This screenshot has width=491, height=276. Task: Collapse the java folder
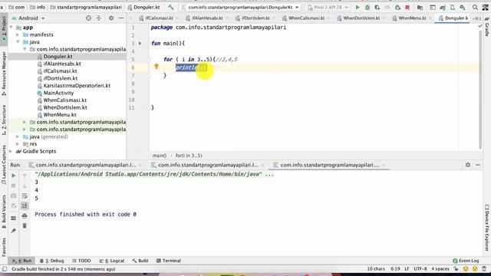[x=18, y=42]
